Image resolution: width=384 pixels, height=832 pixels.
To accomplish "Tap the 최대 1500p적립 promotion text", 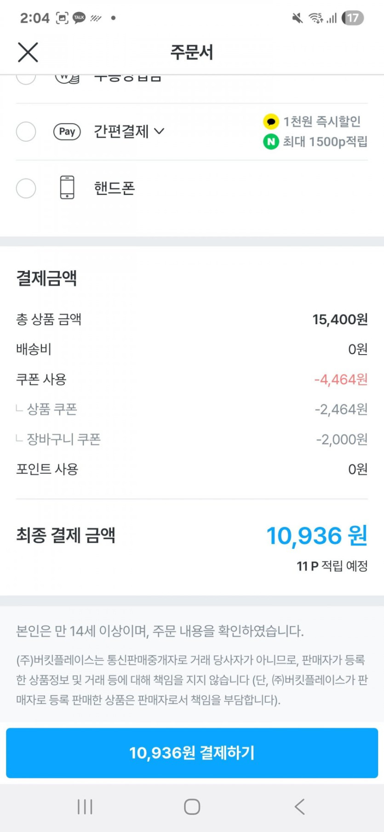I will tap(325, 142).
